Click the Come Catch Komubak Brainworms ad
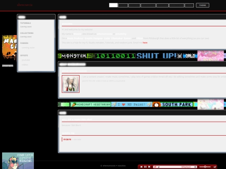The image size is (226, 169). point(18,161)
